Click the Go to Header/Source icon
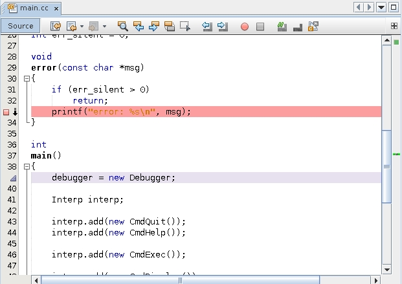Image resolution: width=402 pixels, height=284 pixels. [313, 26]
